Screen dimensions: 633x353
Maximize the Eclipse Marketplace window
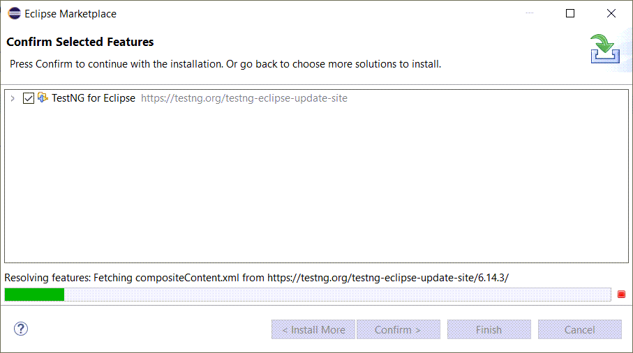tap(570, 13)
